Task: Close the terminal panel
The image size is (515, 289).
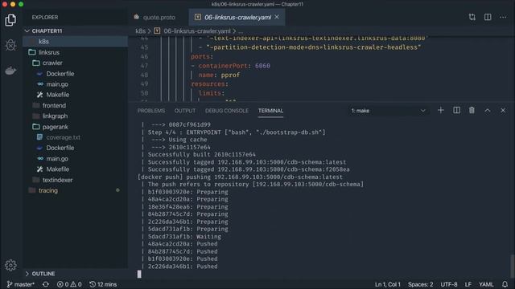Action: (503, 111)
